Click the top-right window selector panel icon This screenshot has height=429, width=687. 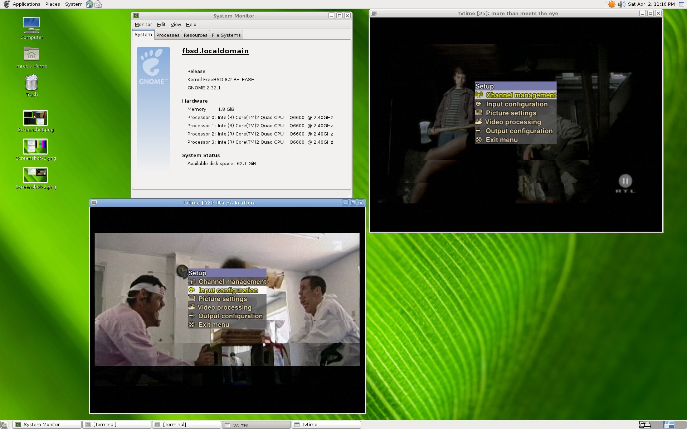click(x=681, y=4)
